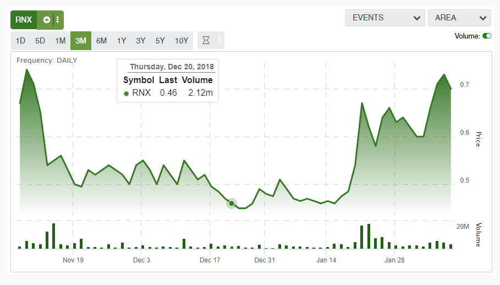Click the Jan 14 date axis label
The width and height of the screenshot is (500, 285).
[326, 260]
